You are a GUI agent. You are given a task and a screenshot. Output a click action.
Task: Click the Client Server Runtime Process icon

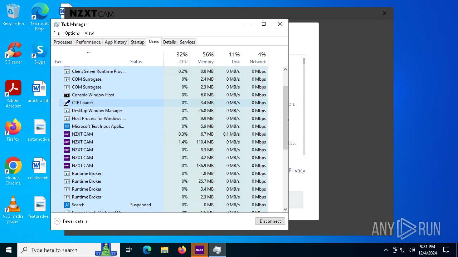(x=67, y=71)
